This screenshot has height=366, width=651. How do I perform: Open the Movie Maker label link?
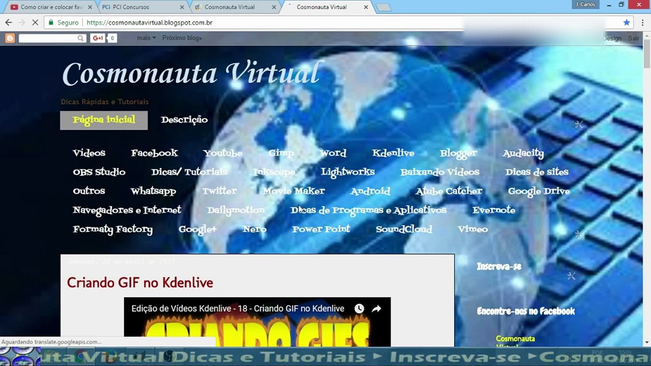click(x=293, y=191)
